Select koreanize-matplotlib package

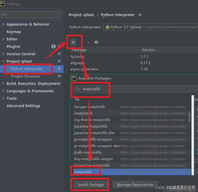(132, 165)
